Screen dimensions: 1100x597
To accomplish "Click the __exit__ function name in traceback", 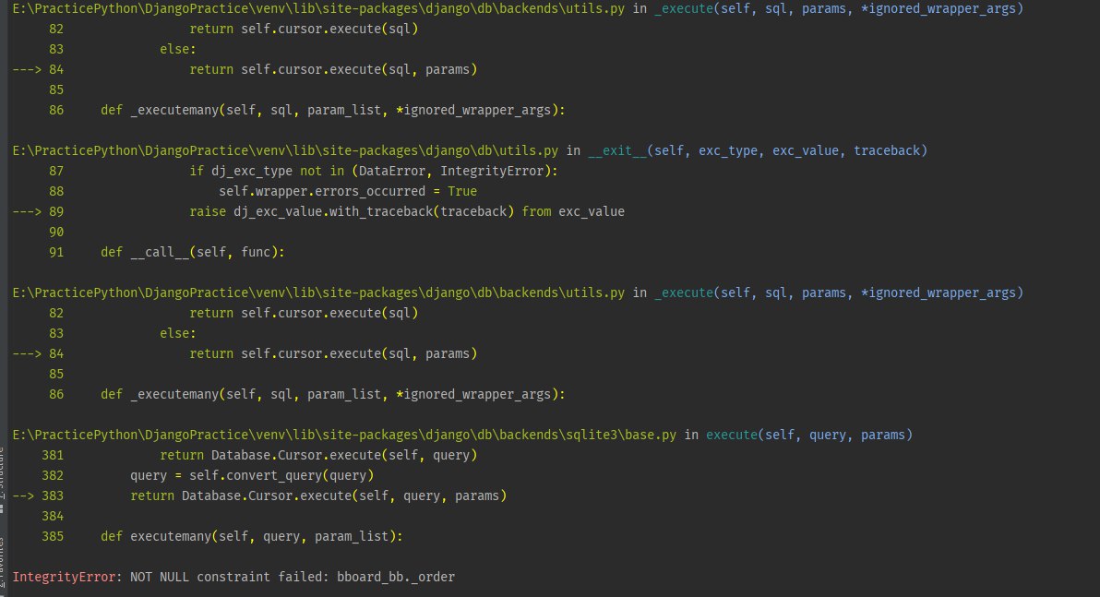I will (x=617, y=150).
